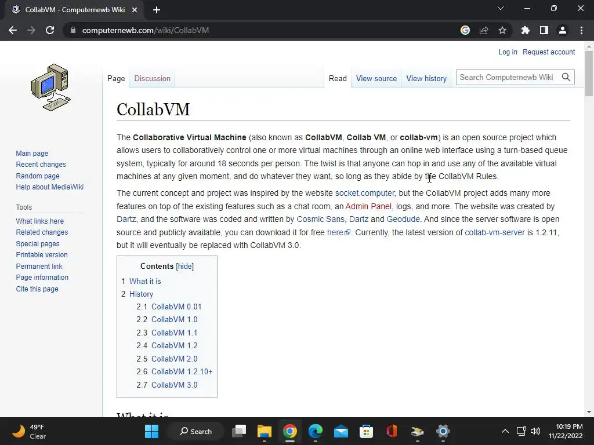Screen dimensions: 594x445
Task: Jump to History section in Contents
Action: pos(141,294)
